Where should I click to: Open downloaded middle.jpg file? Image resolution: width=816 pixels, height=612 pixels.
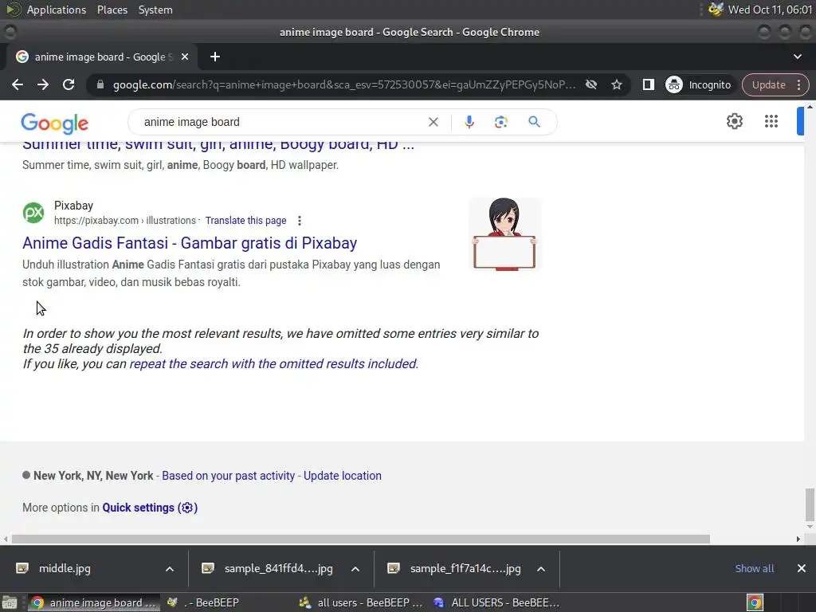click(65, 568)
